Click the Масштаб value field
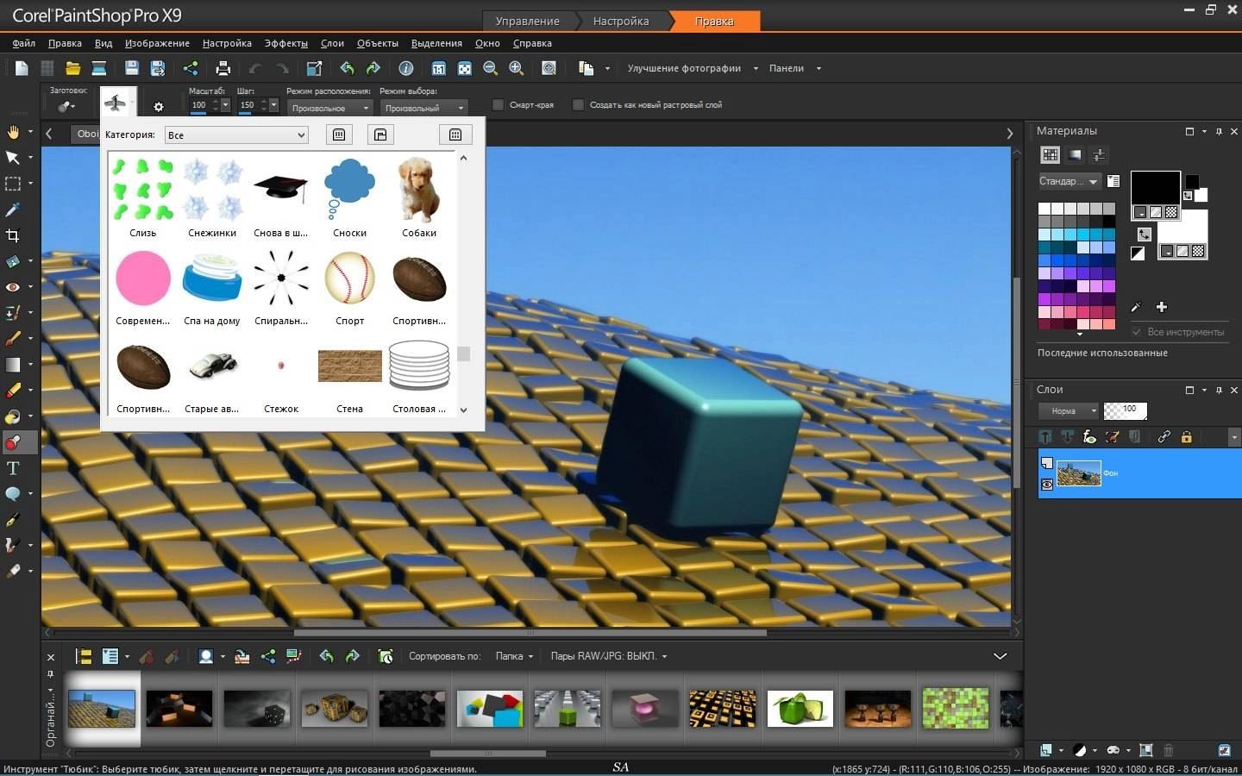This screenshot has width=1242, height=776. click(199, 105)
